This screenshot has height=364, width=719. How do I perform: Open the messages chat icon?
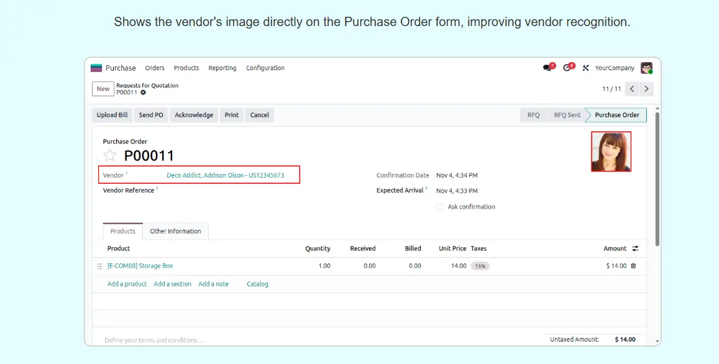click(x=547, y=68)
